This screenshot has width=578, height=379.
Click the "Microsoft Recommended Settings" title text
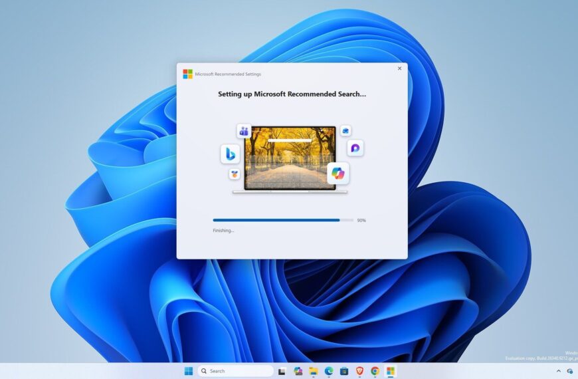pyautogui.click(x=228, y=74)
